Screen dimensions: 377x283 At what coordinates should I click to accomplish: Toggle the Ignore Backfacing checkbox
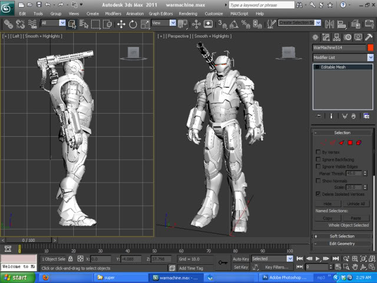click(x=319, y=159)
